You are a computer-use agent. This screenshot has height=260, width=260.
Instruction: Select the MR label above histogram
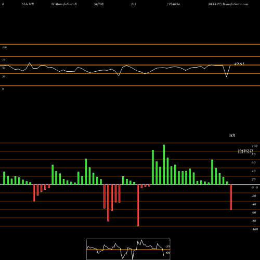click(232, 135)
